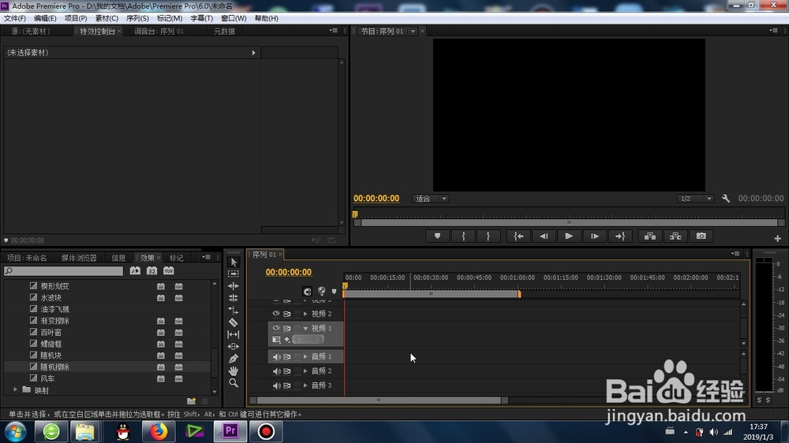Select the Pen tool
789x443 pixels.
point(234,359)
